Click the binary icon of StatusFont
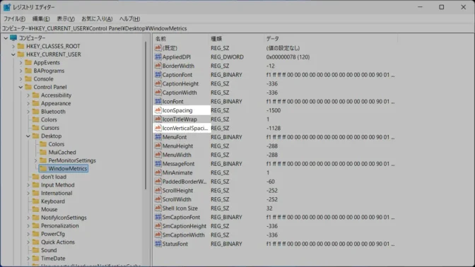Image resolution: width=475 pixels, height=267 pixels. coord(158,244)
